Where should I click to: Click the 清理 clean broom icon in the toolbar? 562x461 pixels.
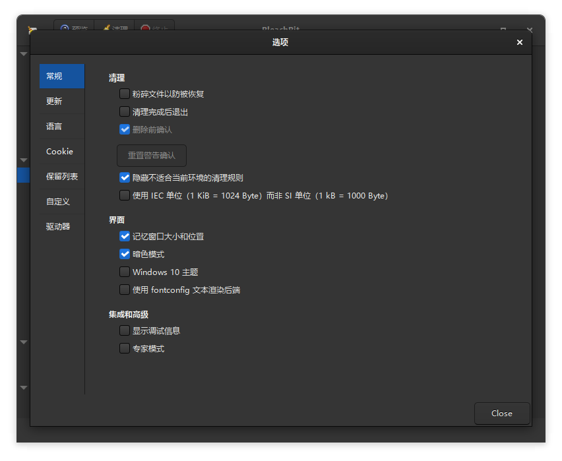coord(106,28)
